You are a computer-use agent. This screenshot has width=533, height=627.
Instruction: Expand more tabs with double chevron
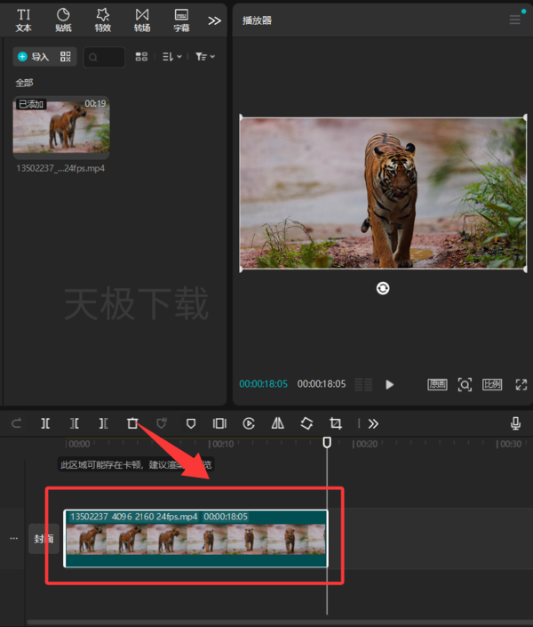214,20
